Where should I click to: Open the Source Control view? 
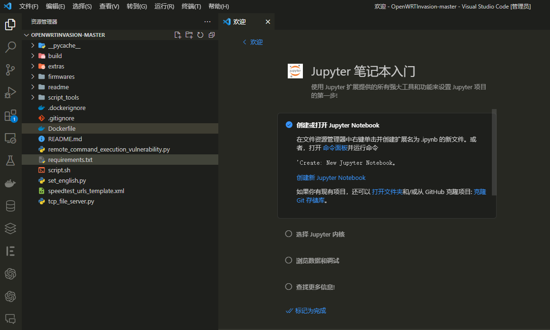(10, 70)
